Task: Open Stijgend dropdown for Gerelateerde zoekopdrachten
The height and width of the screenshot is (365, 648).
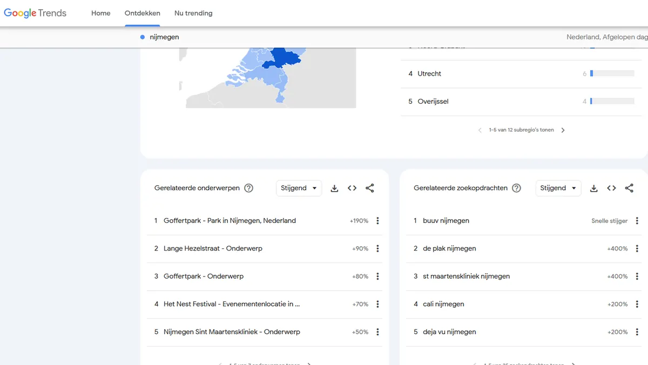Action: [x=558, y=188]
